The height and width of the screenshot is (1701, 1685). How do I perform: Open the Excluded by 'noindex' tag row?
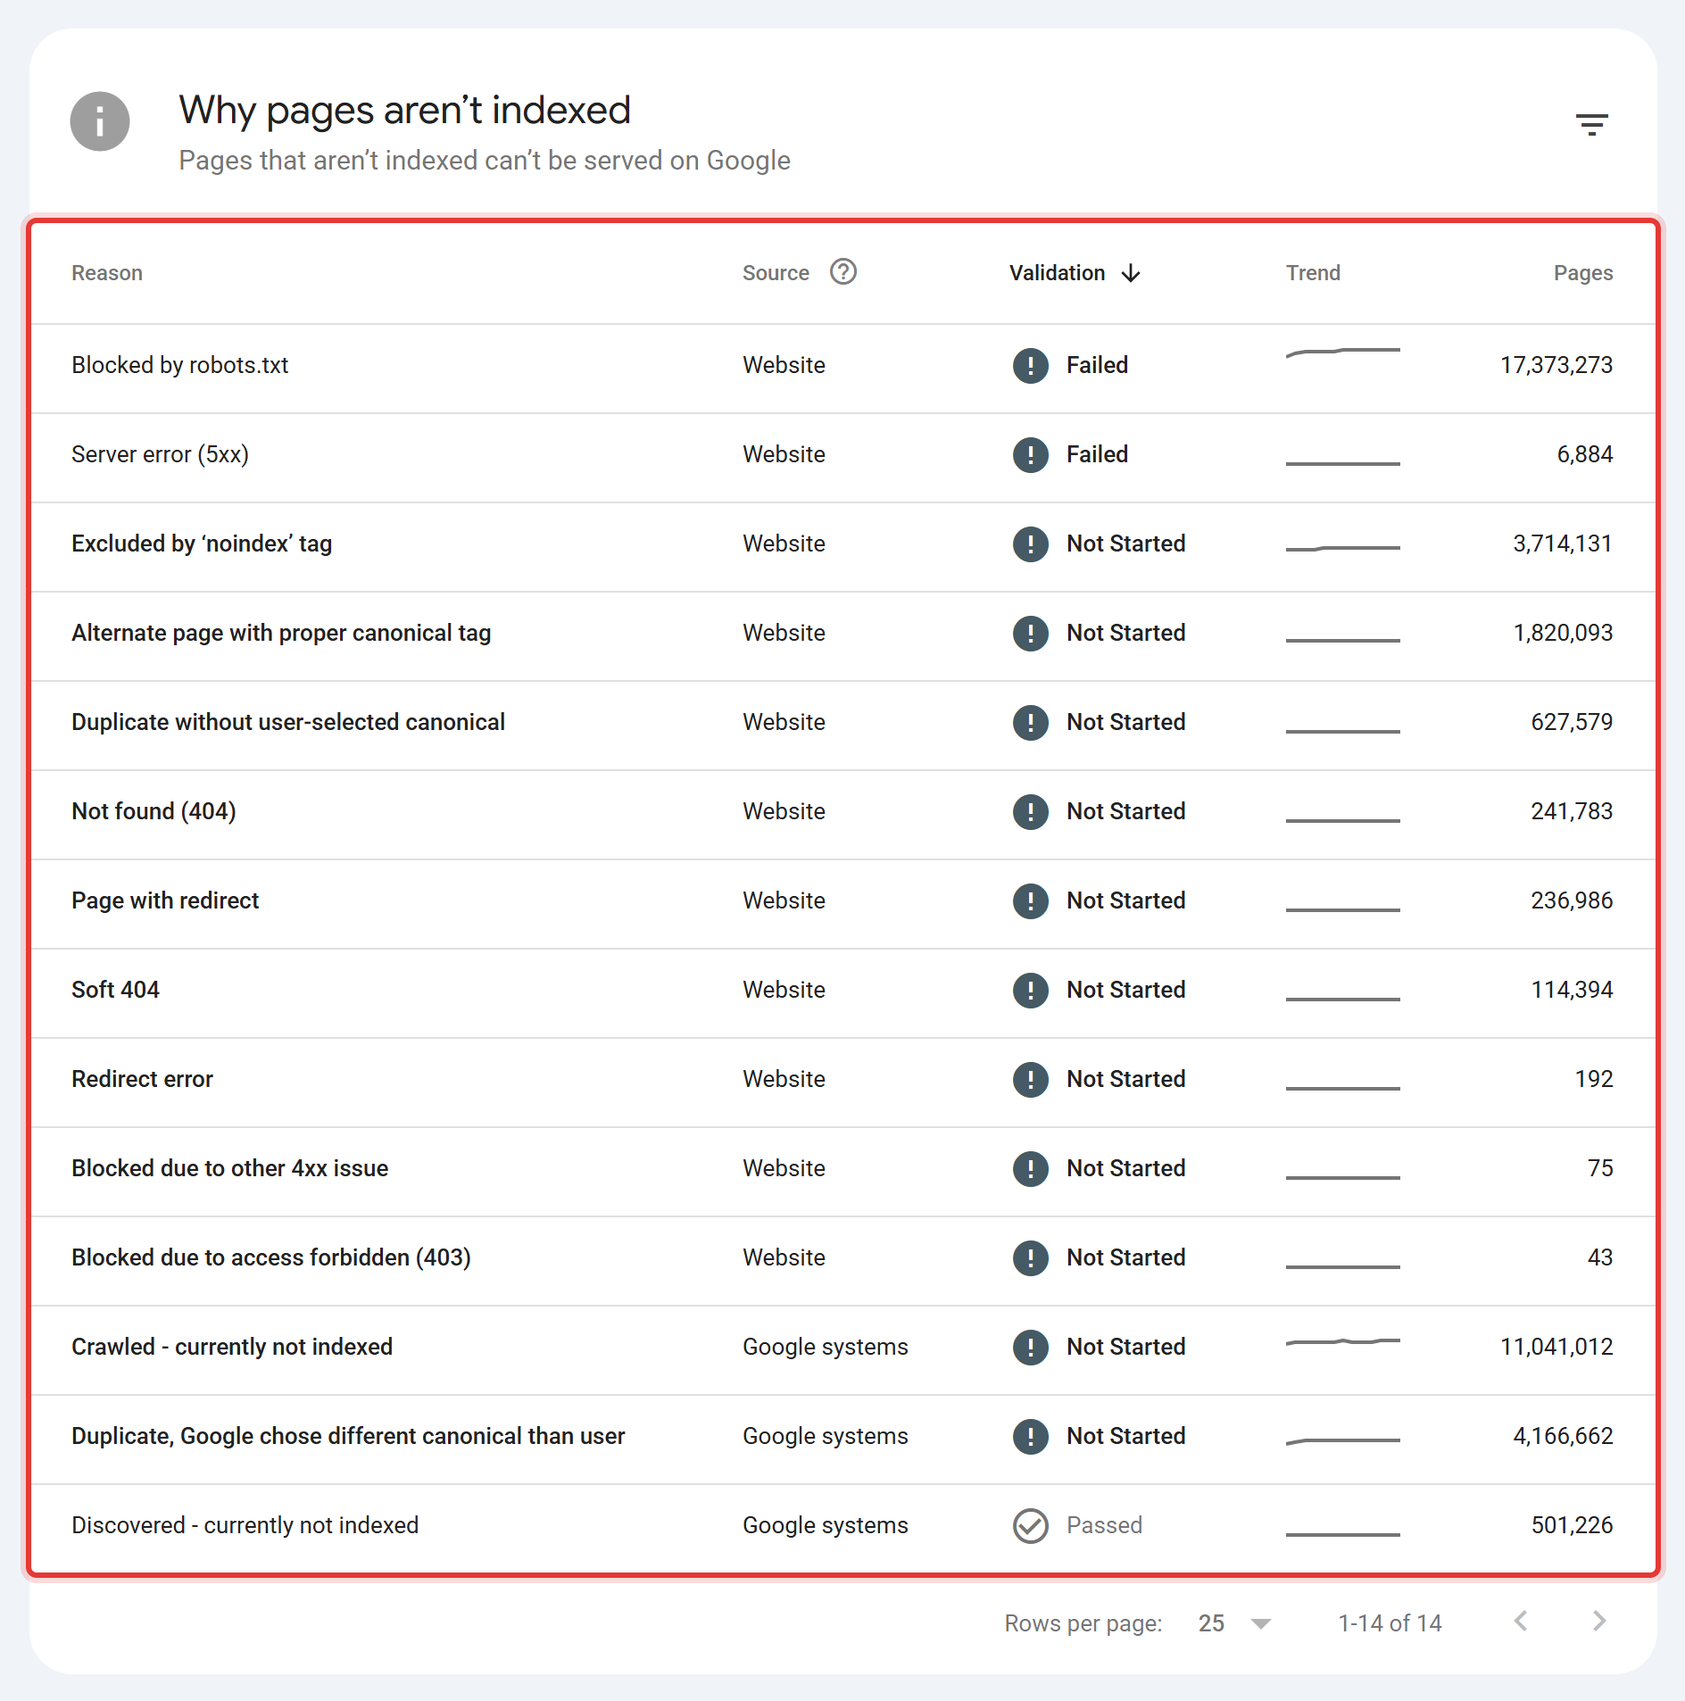[x=842, y=546]
